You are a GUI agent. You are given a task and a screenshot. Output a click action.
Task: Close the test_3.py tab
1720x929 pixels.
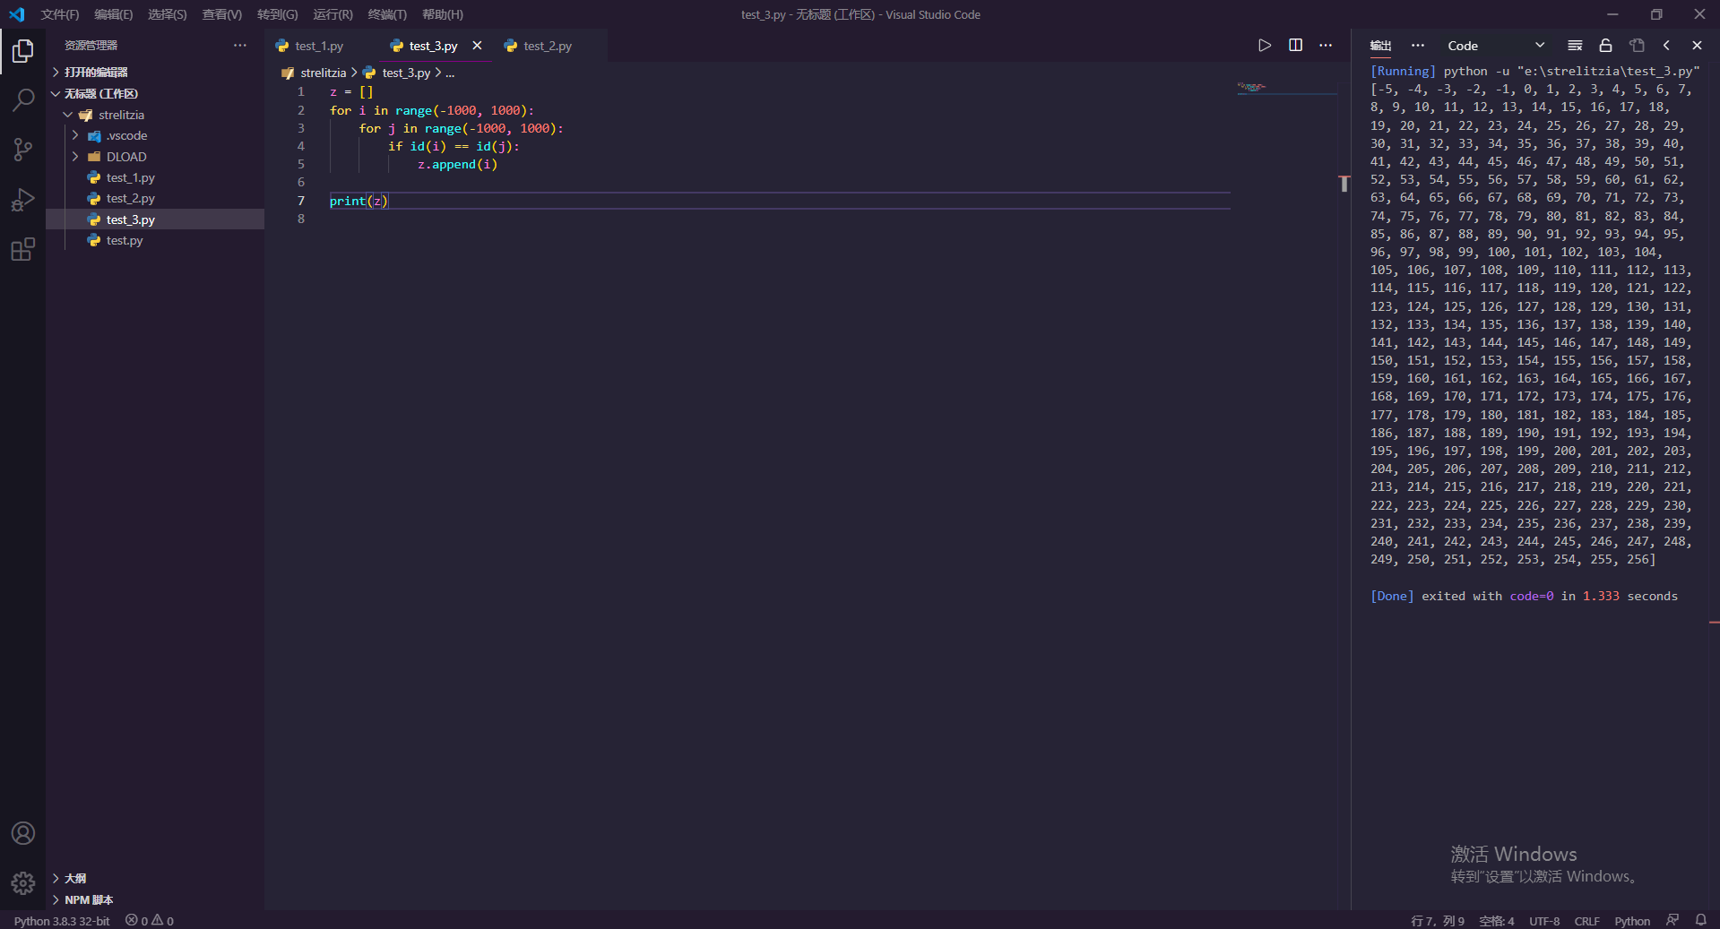[x=477, y=46]
